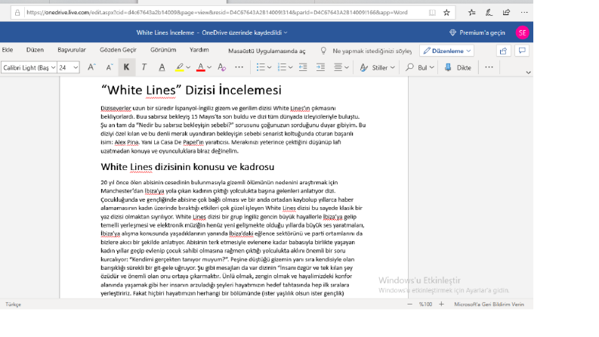The image size is (599, 337).
Task: Click the clear formatting icon
Action: [x=221, y=68]
